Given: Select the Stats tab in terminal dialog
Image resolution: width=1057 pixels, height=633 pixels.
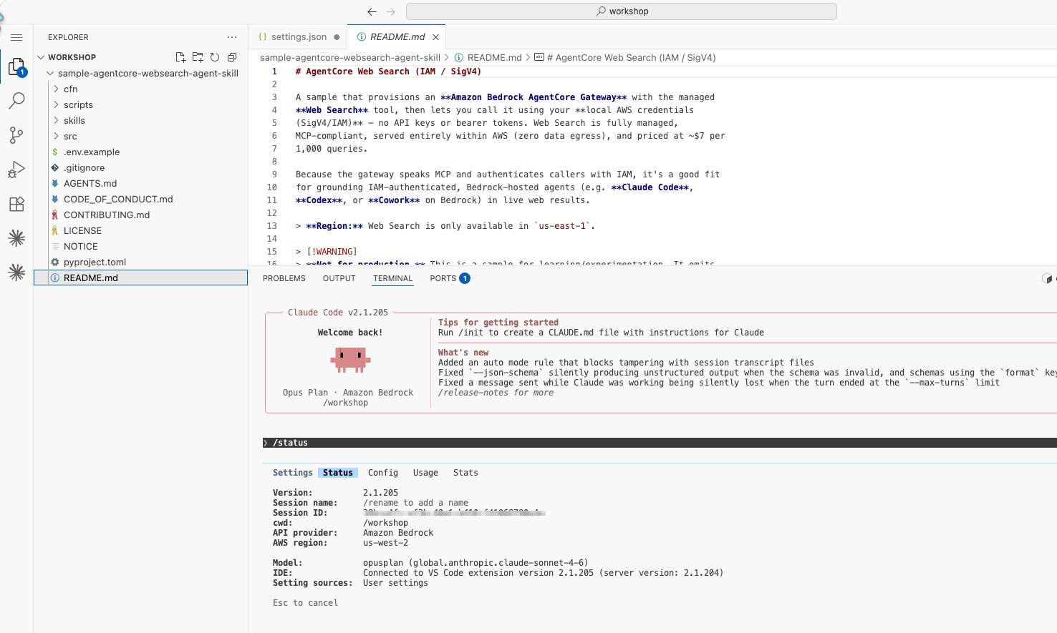Looking at the screenshot, I should pyautogui.click(x=465, y=473).
